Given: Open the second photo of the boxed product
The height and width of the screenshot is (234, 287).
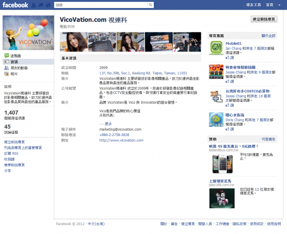Looking at the screenshot, I should pyautogui.click(x=102, y=42).
